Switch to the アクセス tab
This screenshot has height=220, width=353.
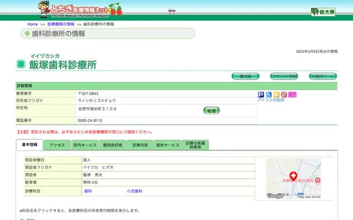(57, 145)
